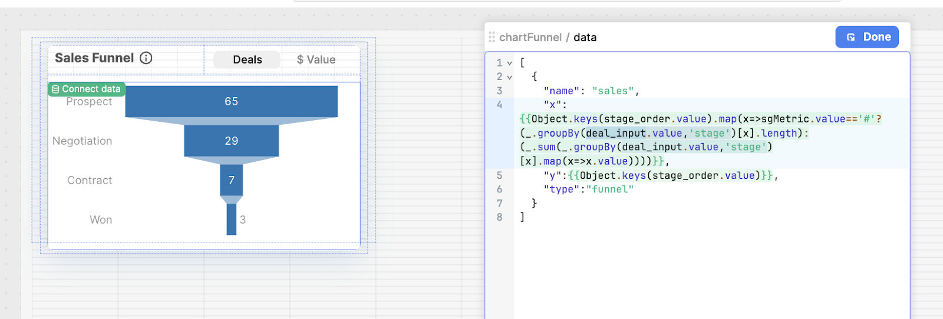Click the value label 3 beside Won bar

[x=243, y=220]
